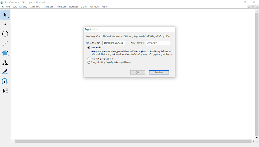The image size is (259, 147).
Task: Open the Display menu
Action: click(23, 6)
